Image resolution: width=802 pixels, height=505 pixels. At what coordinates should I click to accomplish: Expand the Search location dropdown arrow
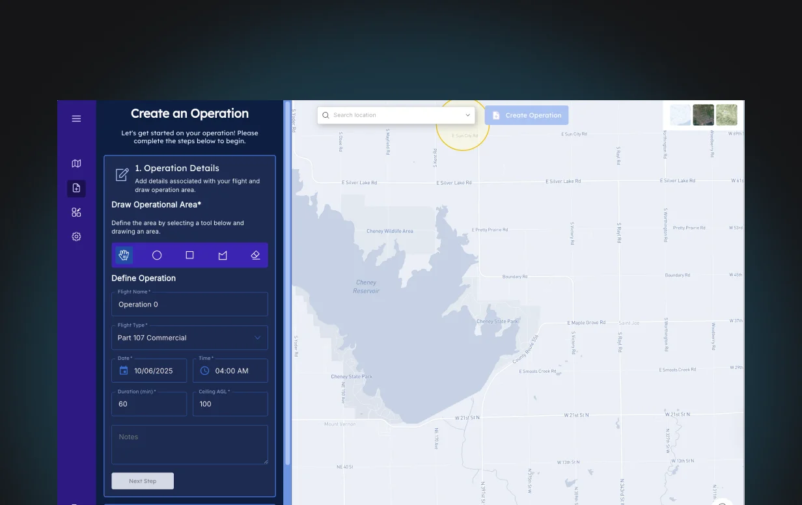[x=467, y=115]
